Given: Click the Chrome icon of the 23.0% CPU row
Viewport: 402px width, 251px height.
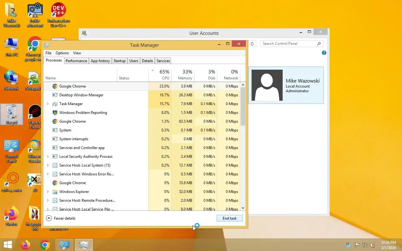Looking at the screenshot, I should click(55, 86).
